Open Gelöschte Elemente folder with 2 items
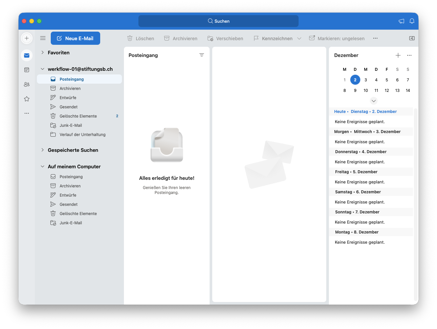Viewport: 437px width, 329px height. [x=78, y=116]
